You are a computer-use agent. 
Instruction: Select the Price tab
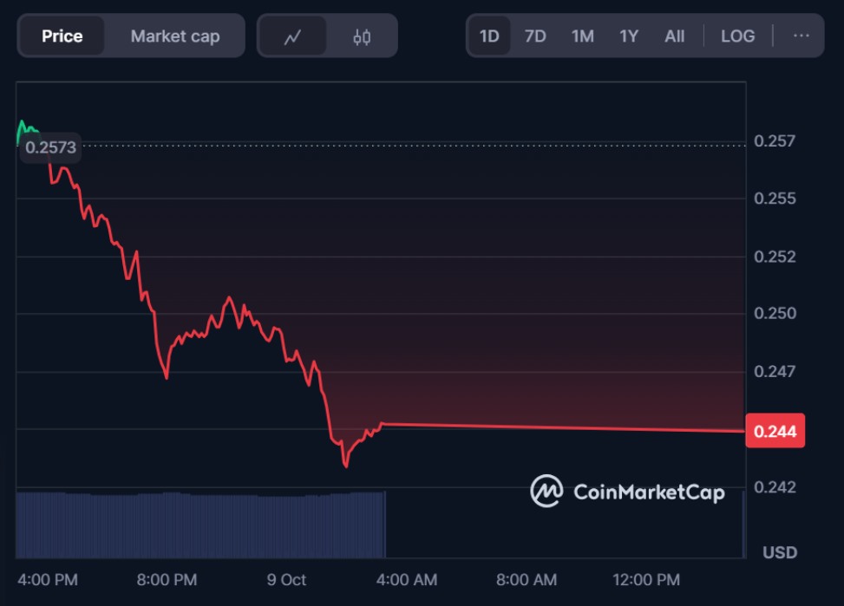pyautogui.click(x=62, y=36)
